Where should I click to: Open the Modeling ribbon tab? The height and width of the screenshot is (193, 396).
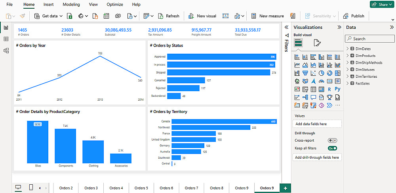pos(71,4)
